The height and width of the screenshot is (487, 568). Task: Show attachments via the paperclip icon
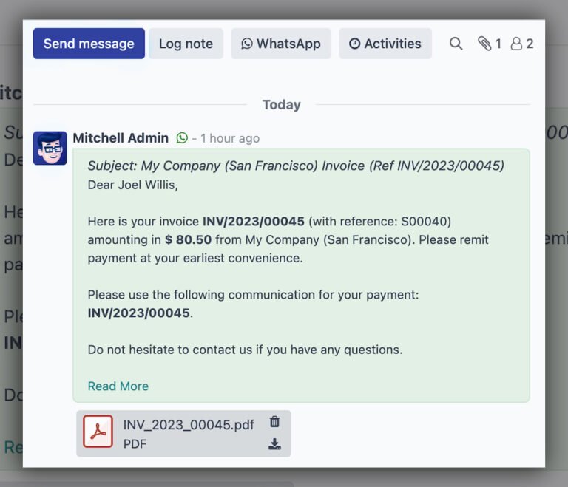click(489, 44)
